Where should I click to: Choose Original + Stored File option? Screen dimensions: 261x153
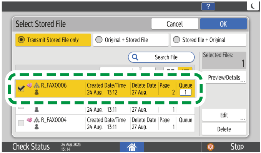pos(131,40)
